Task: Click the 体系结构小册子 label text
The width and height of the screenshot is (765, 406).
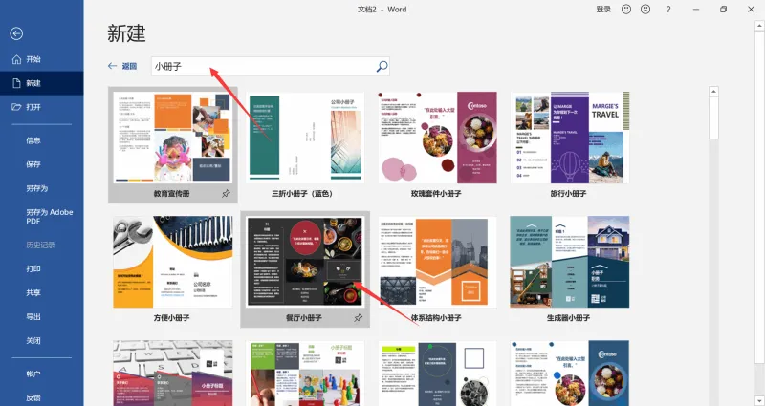Action: [x=436, y=318]
